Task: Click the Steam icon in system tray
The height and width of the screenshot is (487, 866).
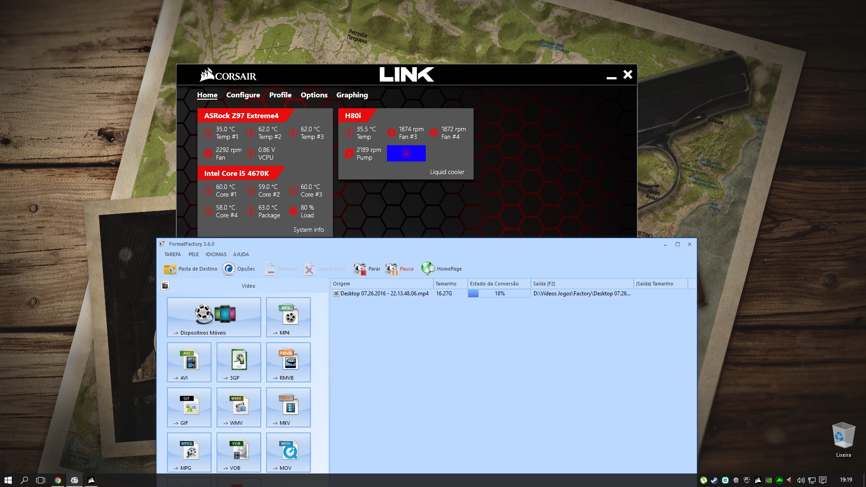Action: pos(714,480)
